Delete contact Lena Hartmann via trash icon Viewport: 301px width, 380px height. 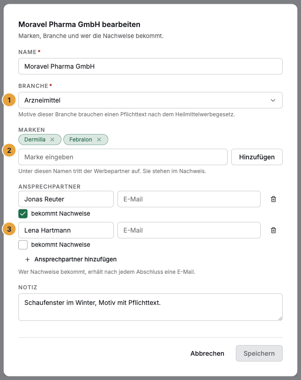pos(273,230)
